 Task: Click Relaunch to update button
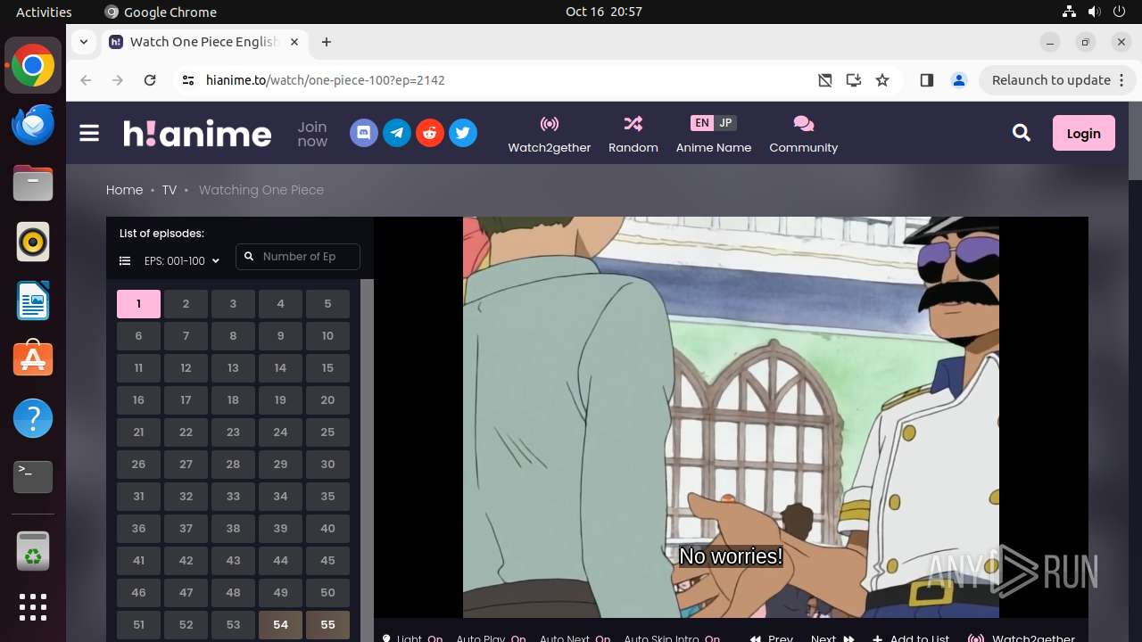pyautogui.click(x=1057, y=80)
